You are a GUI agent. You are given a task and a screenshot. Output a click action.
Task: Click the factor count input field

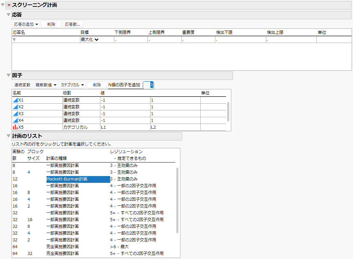(149, 85)
